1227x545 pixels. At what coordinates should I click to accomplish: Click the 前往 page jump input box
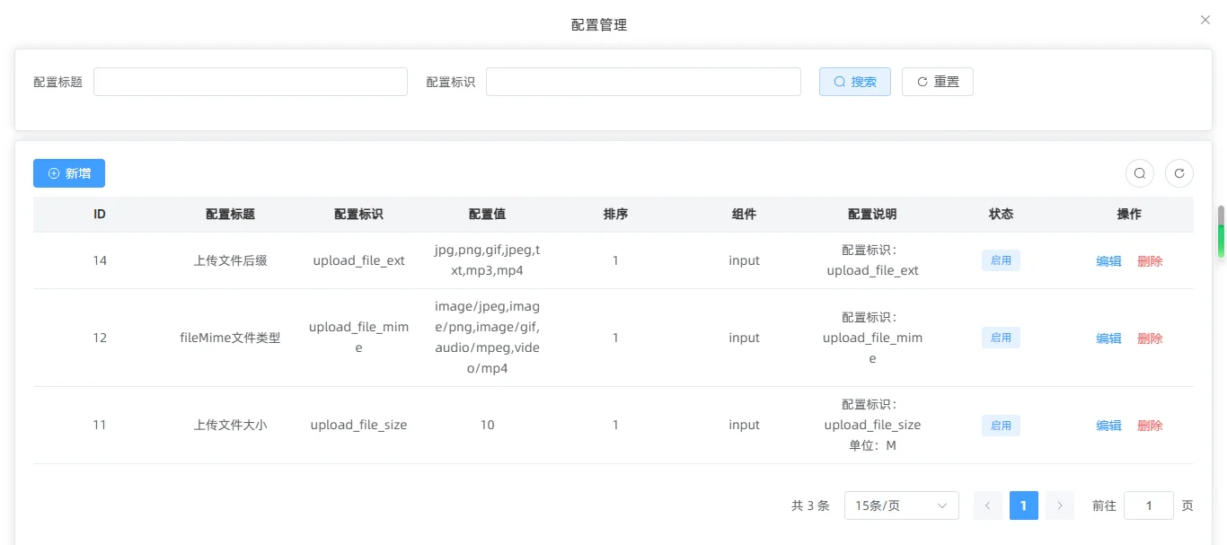(x=1148, y=505)
